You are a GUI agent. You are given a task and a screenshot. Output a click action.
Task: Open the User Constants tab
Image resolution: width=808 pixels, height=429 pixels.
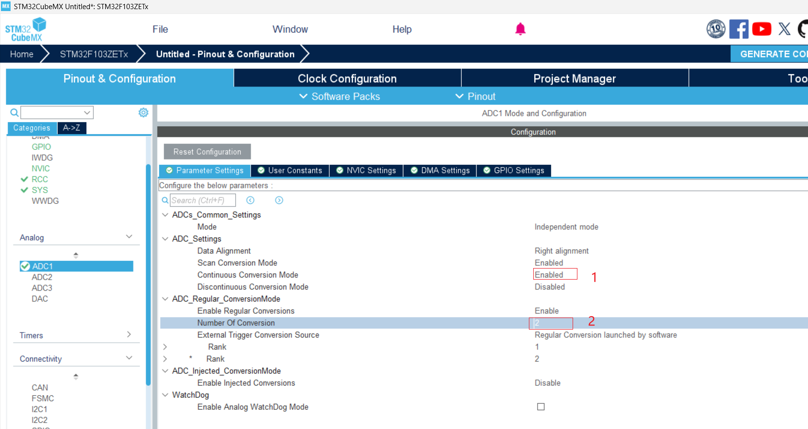(290, 171)
